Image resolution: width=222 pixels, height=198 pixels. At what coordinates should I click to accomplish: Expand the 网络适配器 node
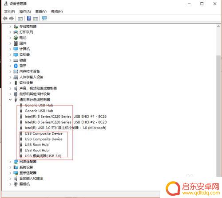10,162
